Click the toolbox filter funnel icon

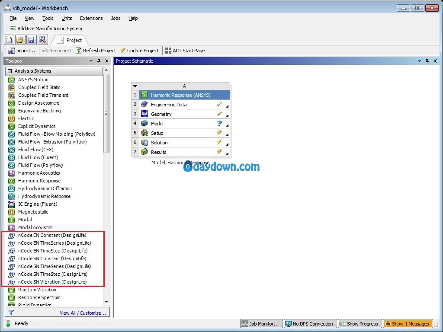11,313
